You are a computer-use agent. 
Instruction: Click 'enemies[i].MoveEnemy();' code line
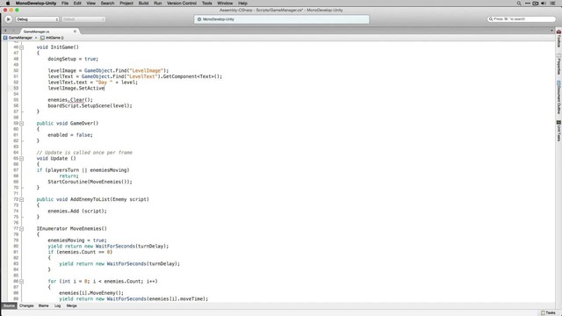tap(91, 293)
